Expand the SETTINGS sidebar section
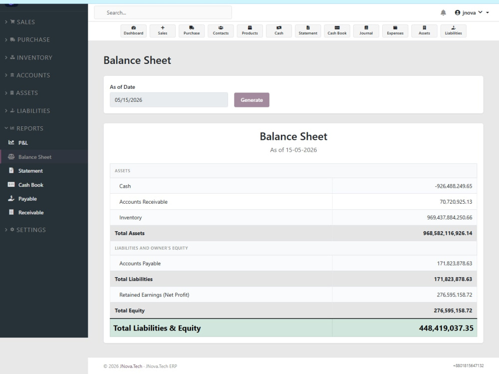The height and width of the screenshot is (374, 499). [25, 230]
